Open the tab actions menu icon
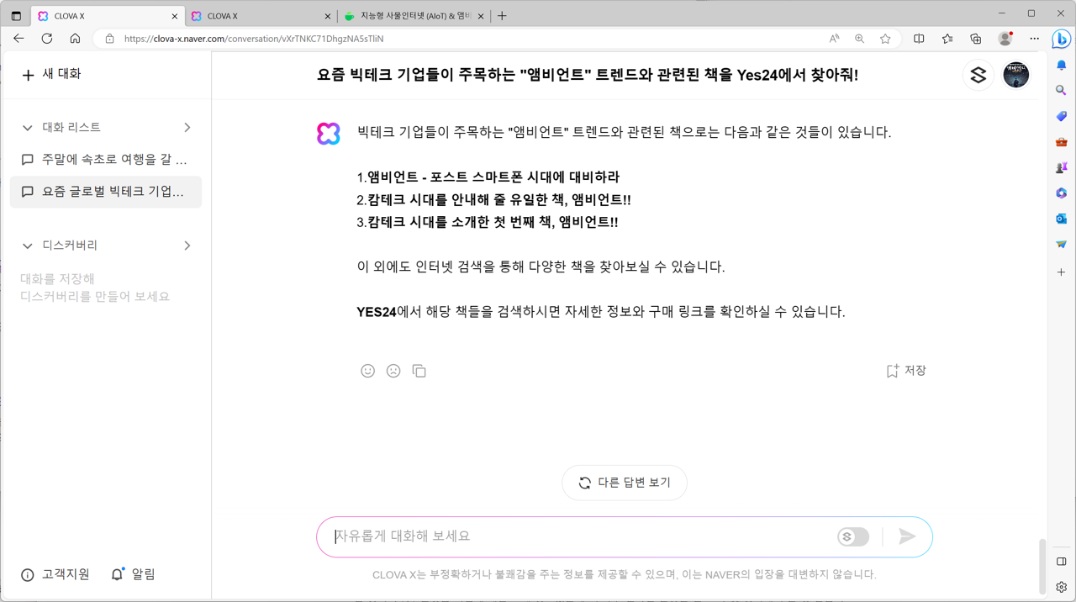 point(16,16)
